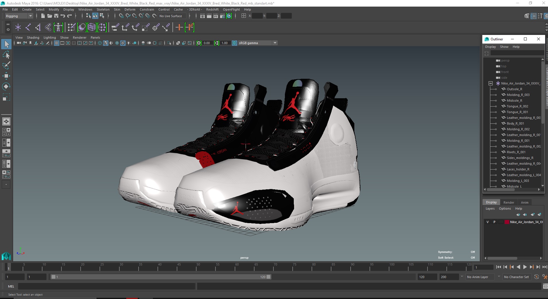
Task: Switch to single perspective pane layout
Action: (x=6, y=121)
